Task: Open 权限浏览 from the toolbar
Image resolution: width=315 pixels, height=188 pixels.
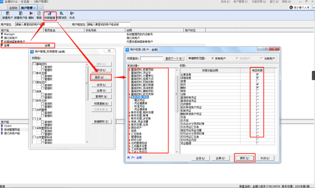Action: pyautogui.click(x=62, y=15)
